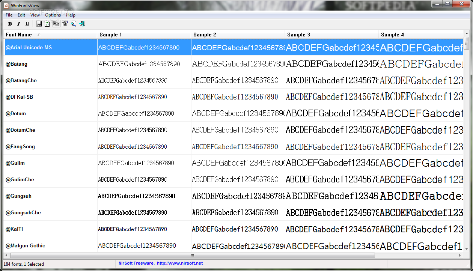This screenshot has height=271, width=473.
Task: Open the nirsoft.net link in status bar
Action: tap(179, 263)
